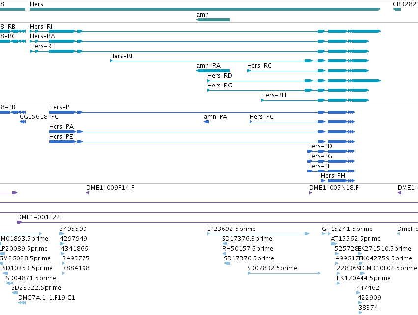418x315 pixels.
Task: Select the 3495590 feature label
Action: point(73,229)
